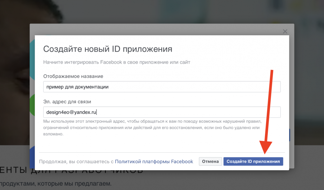
Task: Click the 'Продолжая, вы соглашаетесь с' text
Action: pos(76,162)
